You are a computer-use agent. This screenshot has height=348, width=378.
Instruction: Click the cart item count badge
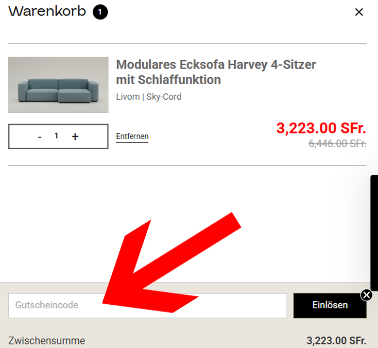tap(100, 12)
